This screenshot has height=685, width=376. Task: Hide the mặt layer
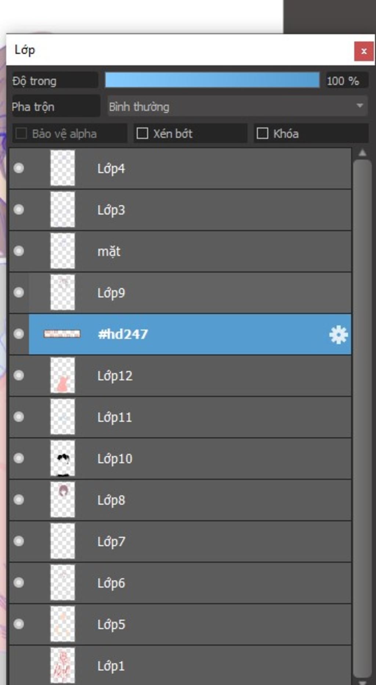[19, 251]
